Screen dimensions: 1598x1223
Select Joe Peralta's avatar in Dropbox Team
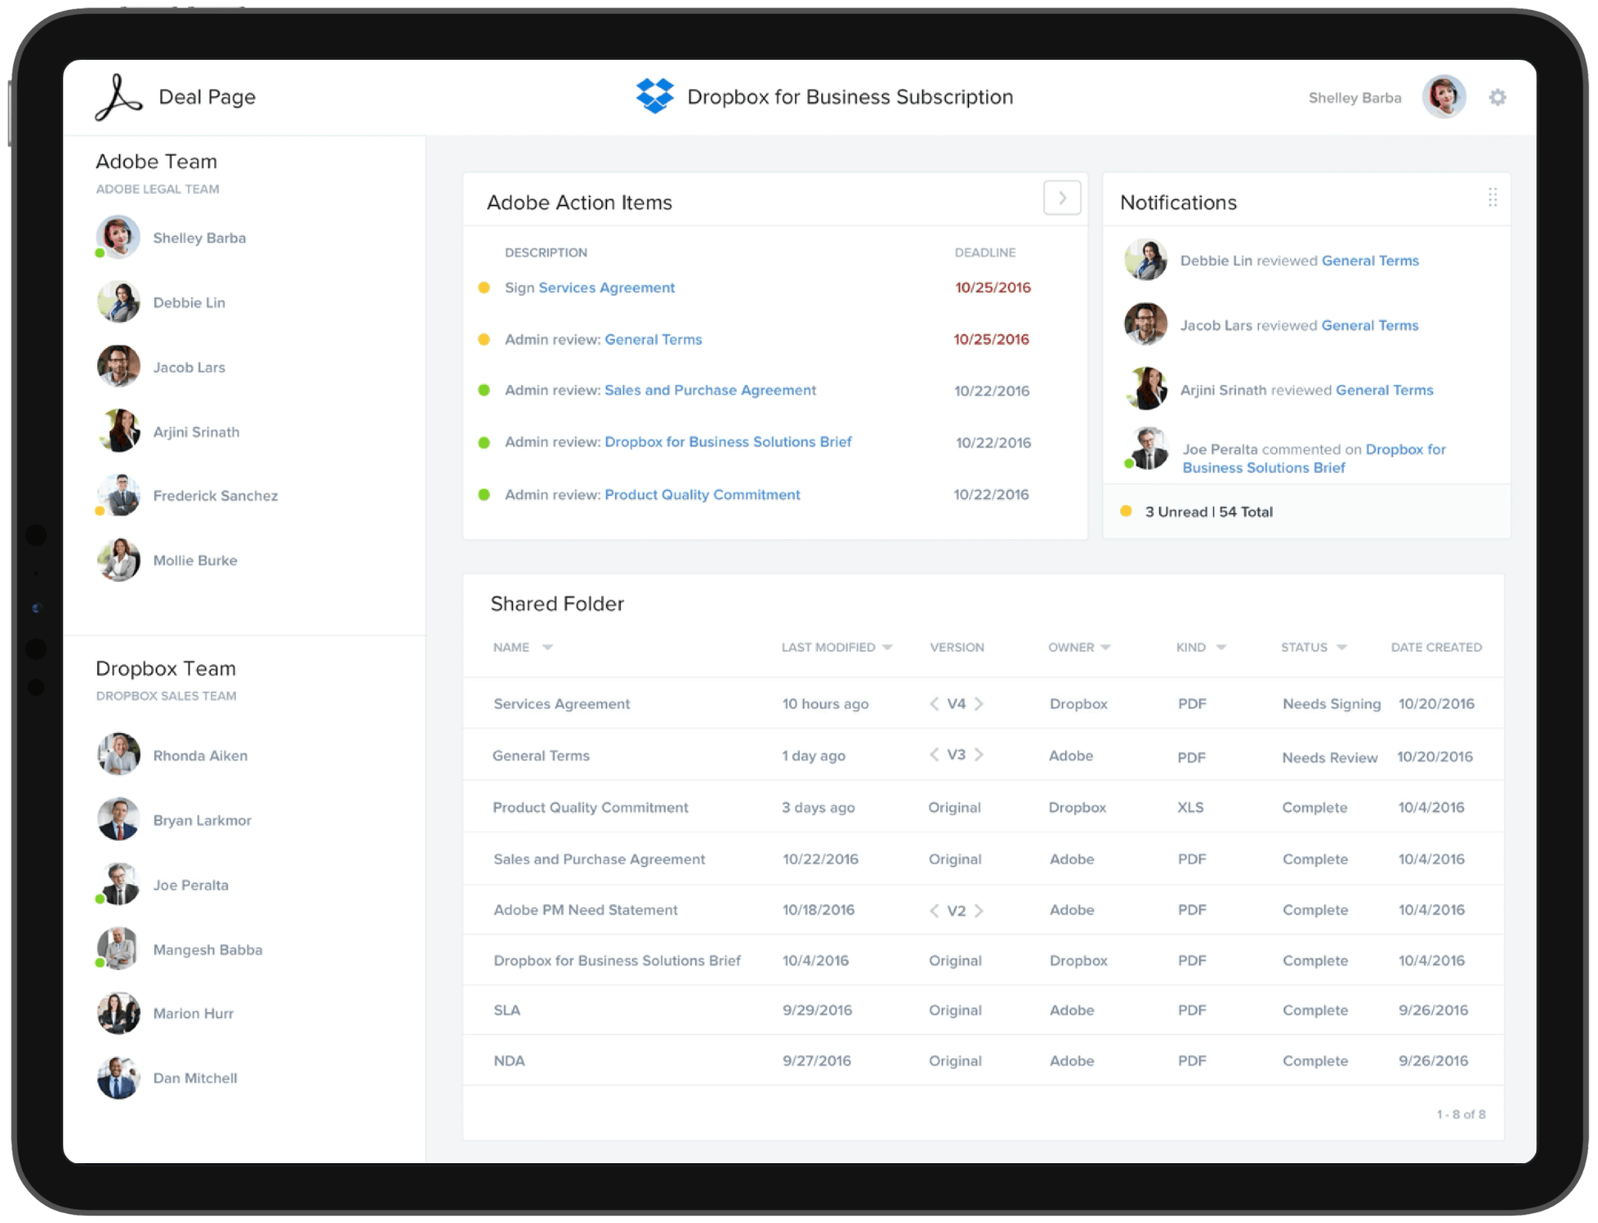coord(118,884)
